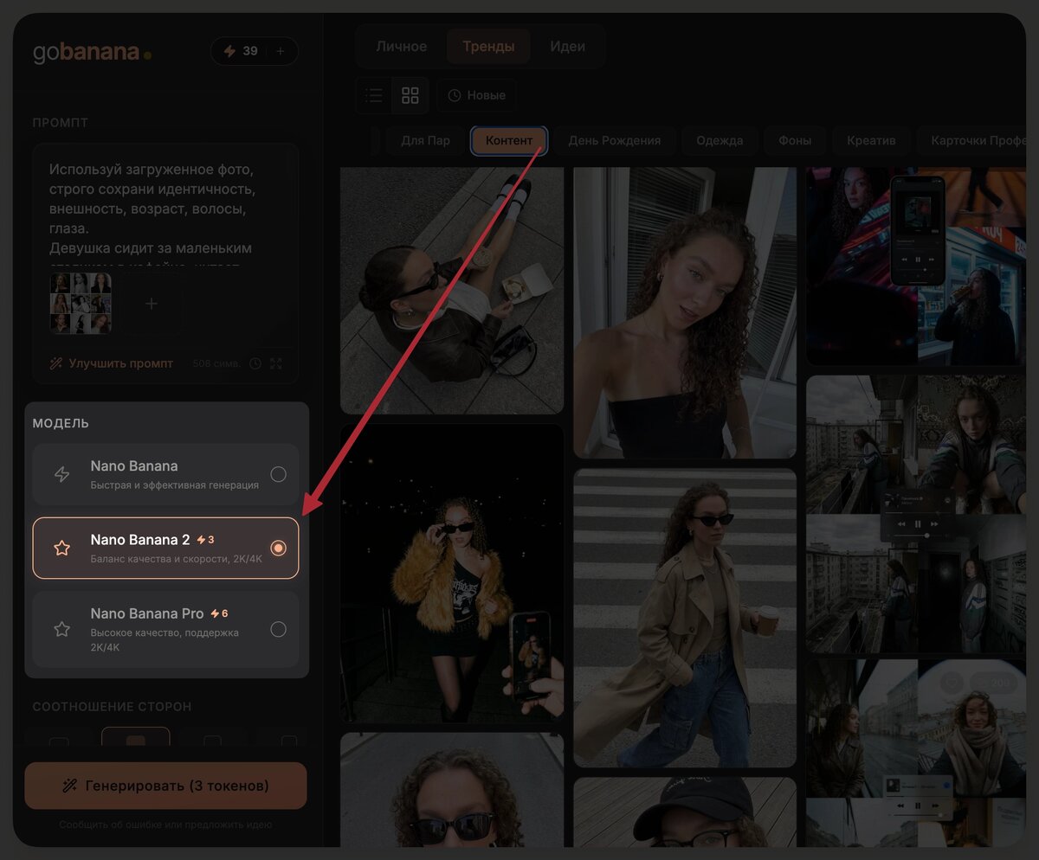Select the Nano Banana Pro radio button

click(x=278, y=629)
